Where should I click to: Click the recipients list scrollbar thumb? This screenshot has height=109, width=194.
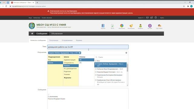click(x=127, y=68)
